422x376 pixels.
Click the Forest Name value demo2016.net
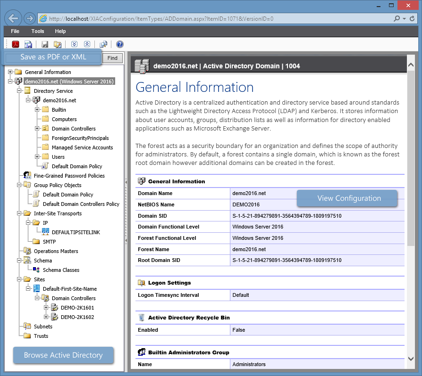coord(249,249)
